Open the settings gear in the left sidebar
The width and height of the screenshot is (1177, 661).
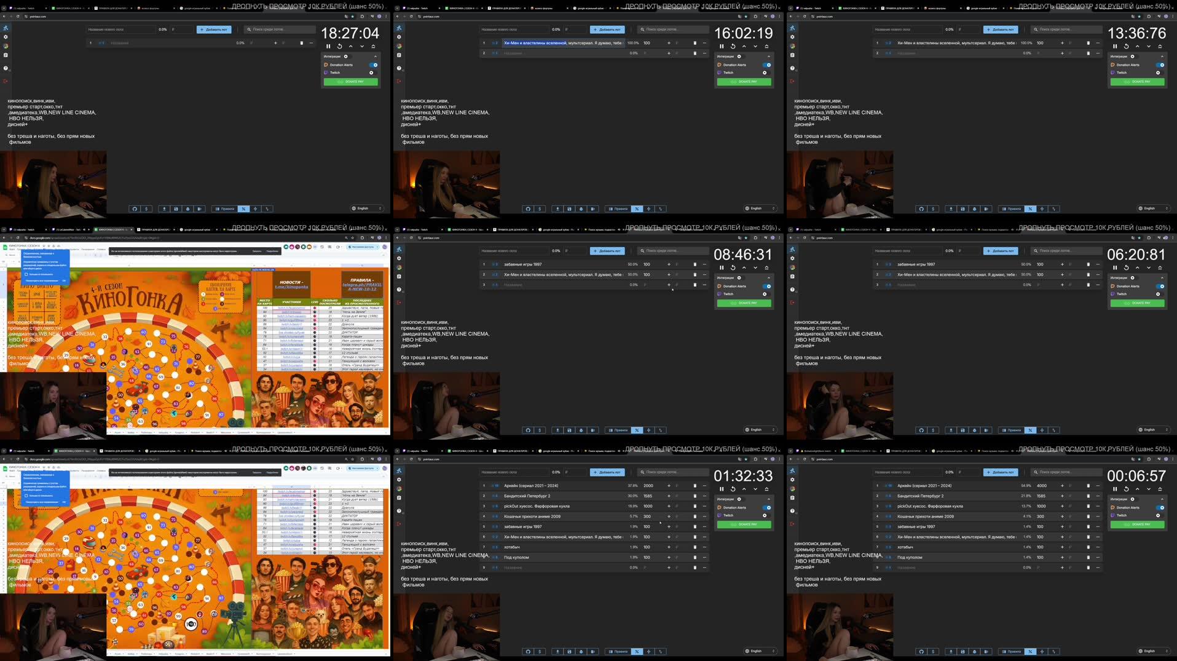tap(400, 480)
